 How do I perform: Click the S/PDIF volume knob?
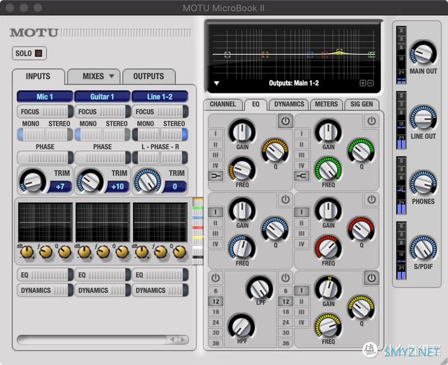(423, 249)
